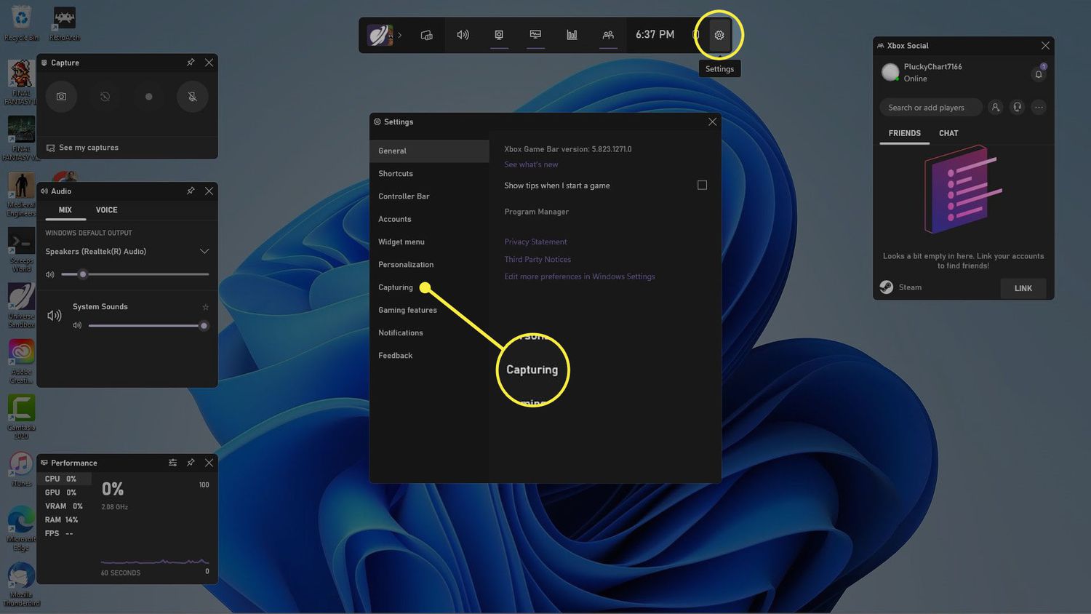Open the Resources widget in Game Bar

pyautogui.click(x=572, y=35)
